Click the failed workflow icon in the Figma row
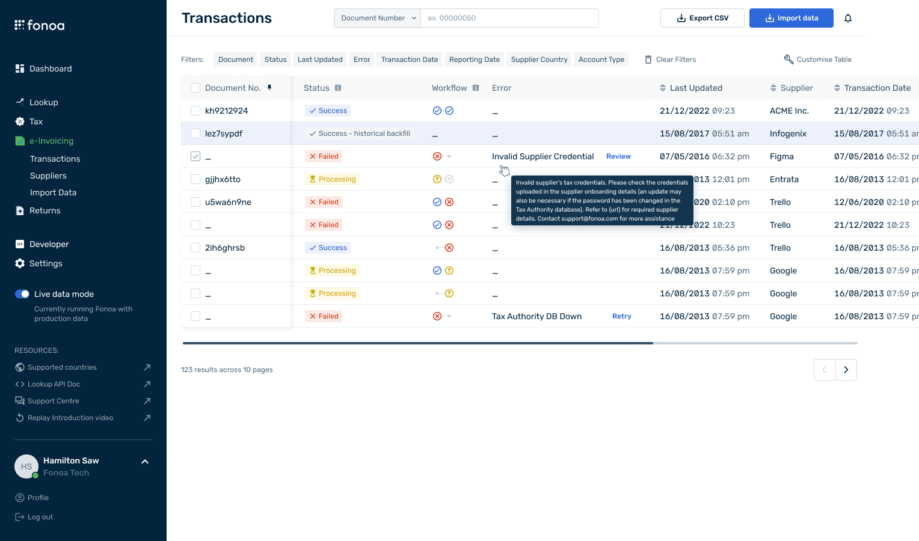Image resolution: width=919 pixels, height=541 pixels. 437,156
